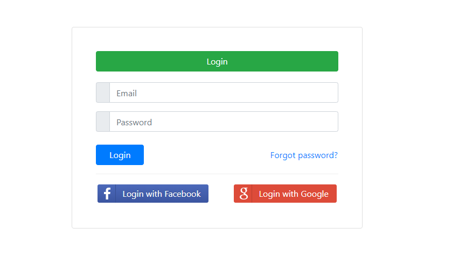This screenshot has height=257, width=473.
Task: Click the right end of the Email field
Action: click(x=329, y=92)
